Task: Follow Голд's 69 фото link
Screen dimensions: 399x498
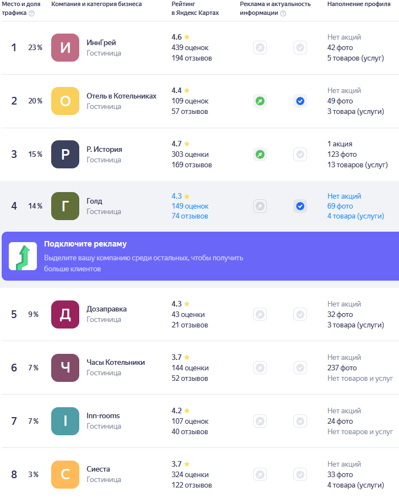Action: [340, 206]
